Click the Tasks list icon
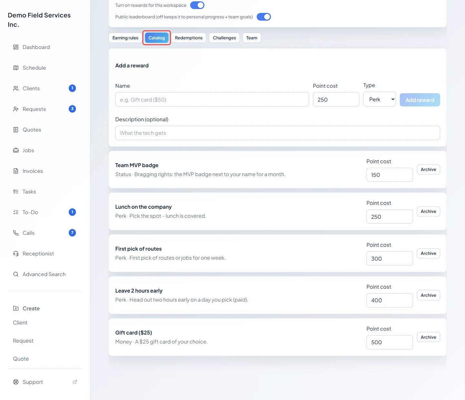The image size is (465, 400). [x=16, y=192]
